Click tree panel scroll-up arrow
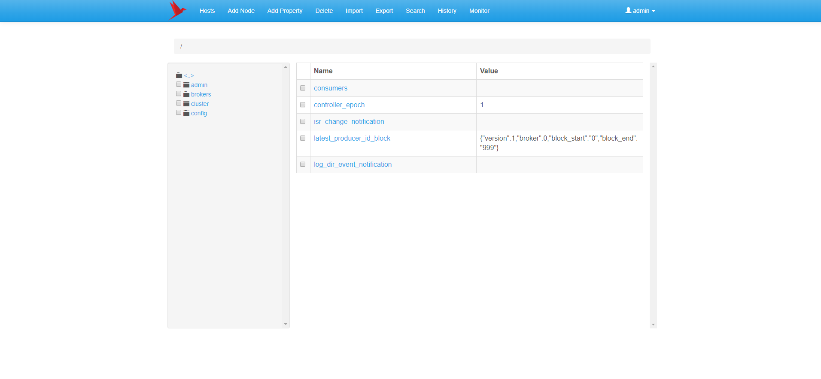Viewport: 821px width, 379px height. 286,67
